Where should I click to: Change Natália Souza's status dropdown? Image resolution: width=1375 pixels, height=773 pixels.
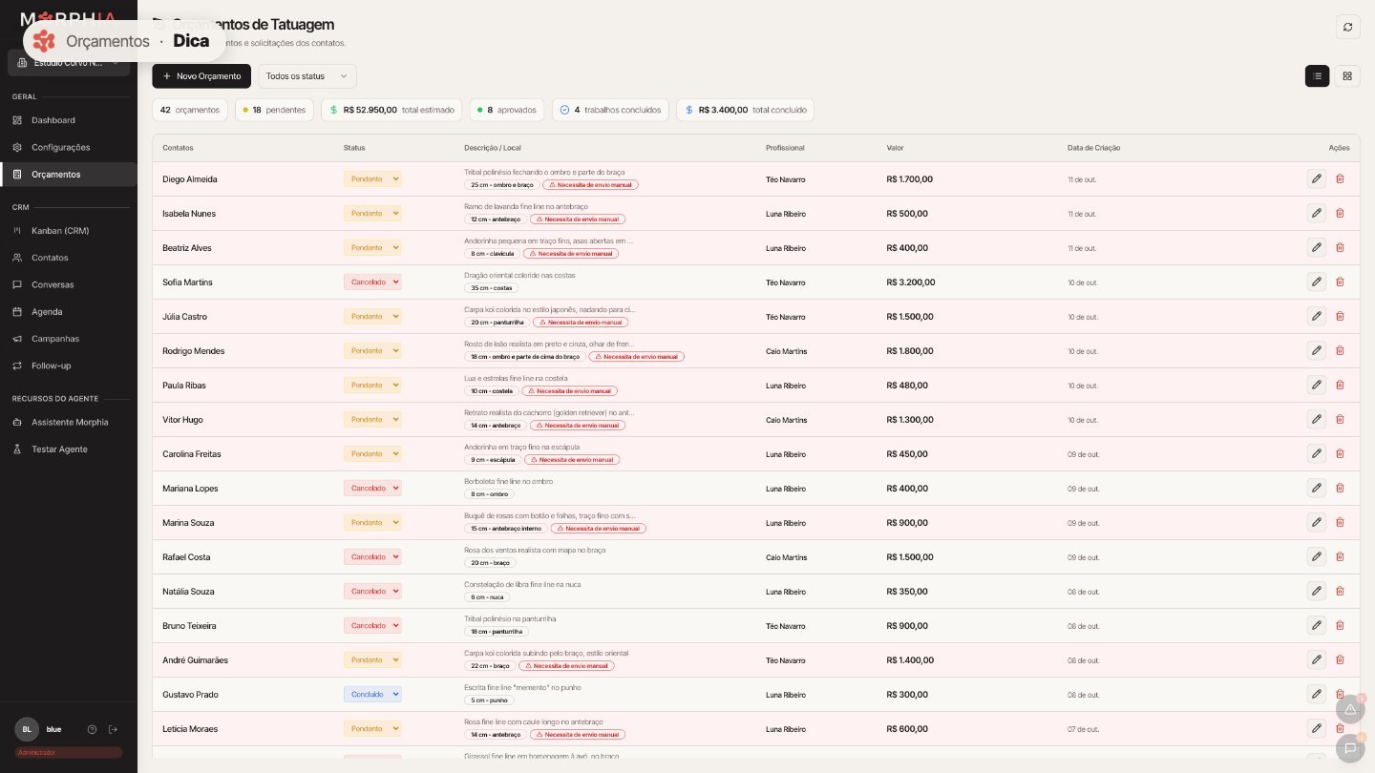tap(372, 591)
